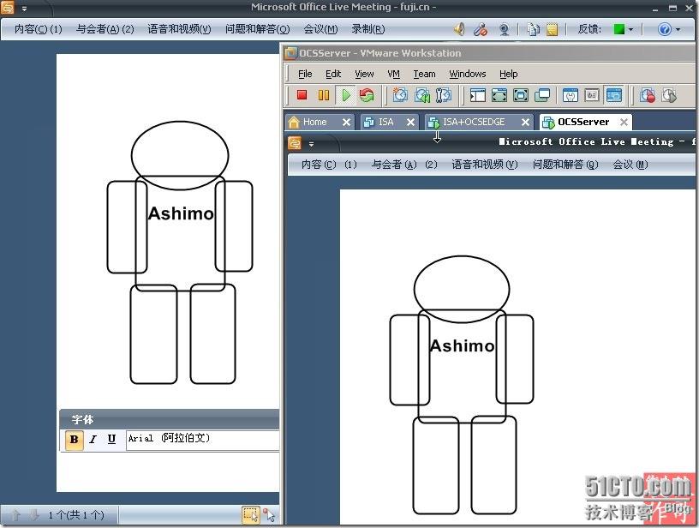Select the Console view icon in VMware toolbar
This screenshot has width=699, height=528.
(614, 95)
